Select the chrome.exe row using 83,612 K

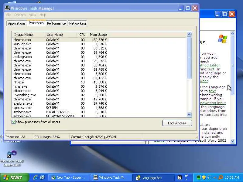coord(60,48)
